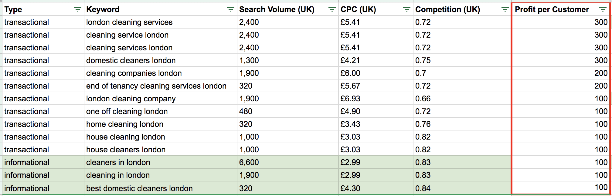The height and width of the screenshot is (196, 612).
Task: Select the £6.93 CPC cell
Action: point(350,99)
